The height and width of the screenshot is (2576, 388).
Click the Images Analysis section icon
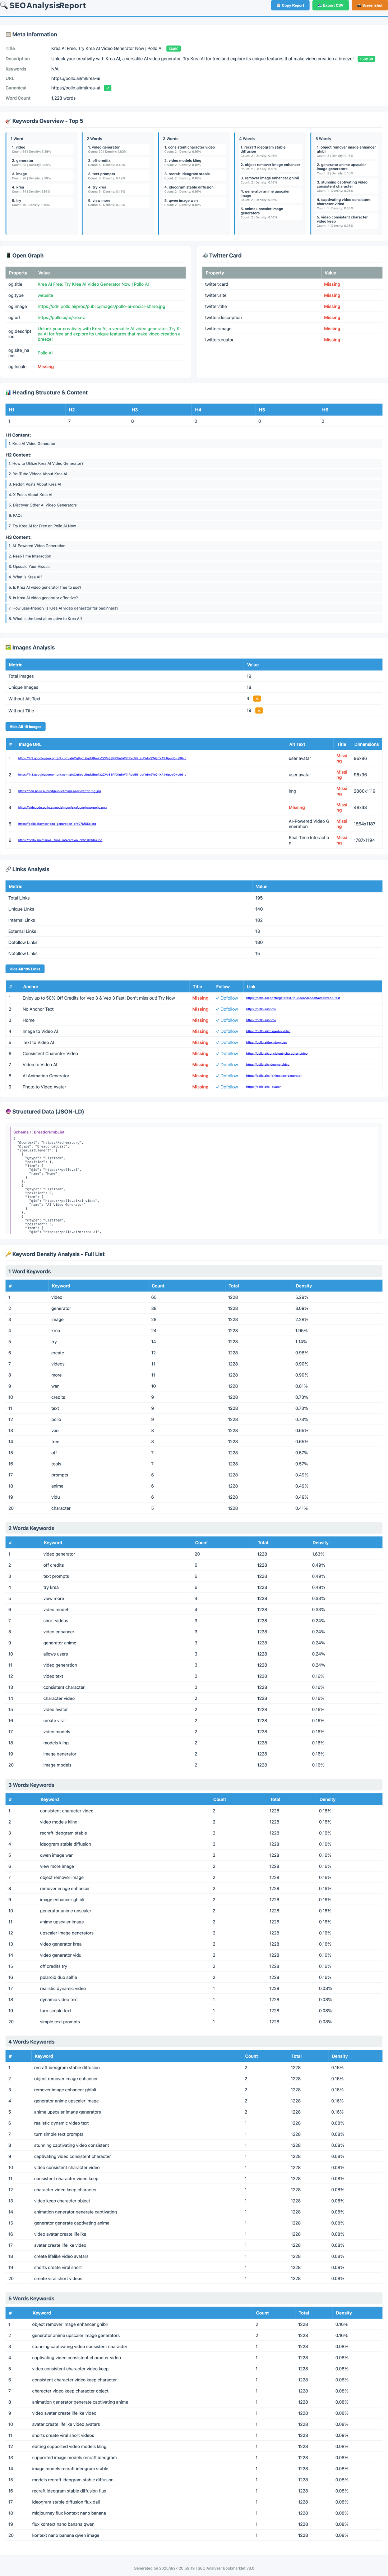(8, 647)
